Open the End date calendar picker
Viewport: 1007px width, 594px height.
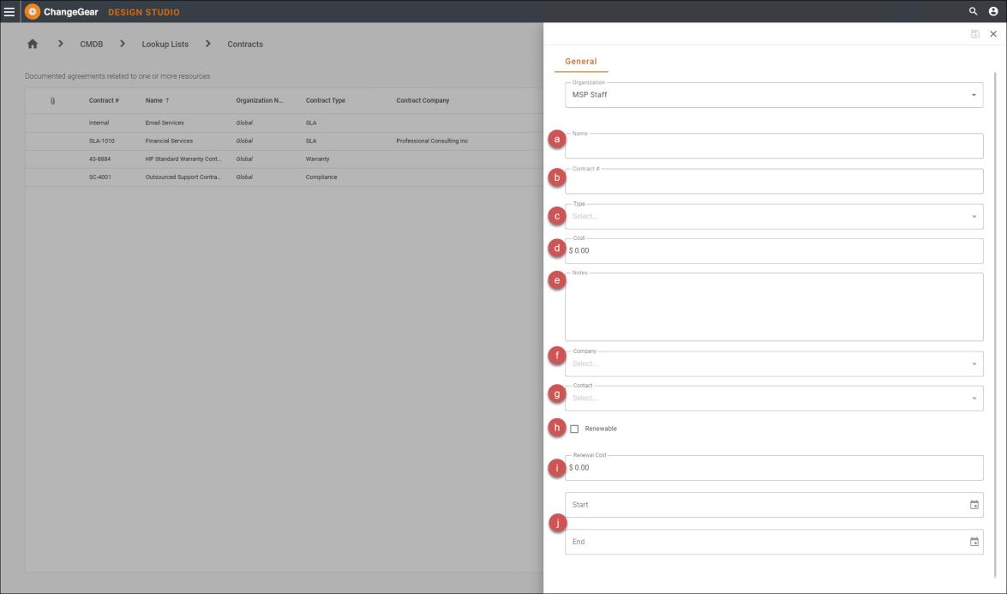(x=974, y=542)
